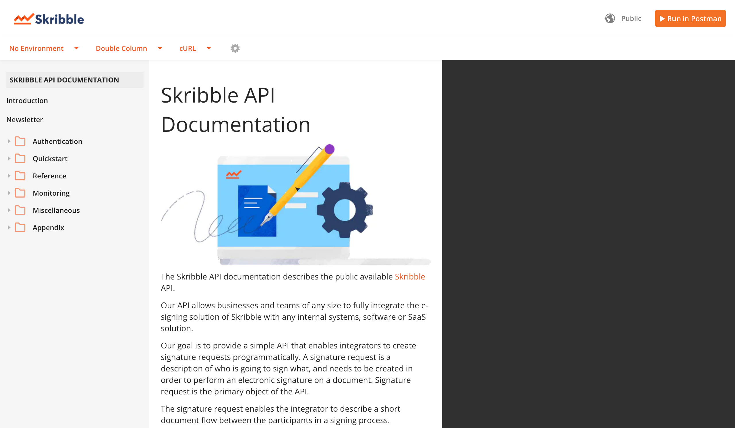Click the Skribble logo
This screenshot has height=428, width=735.
pos(49,19)
